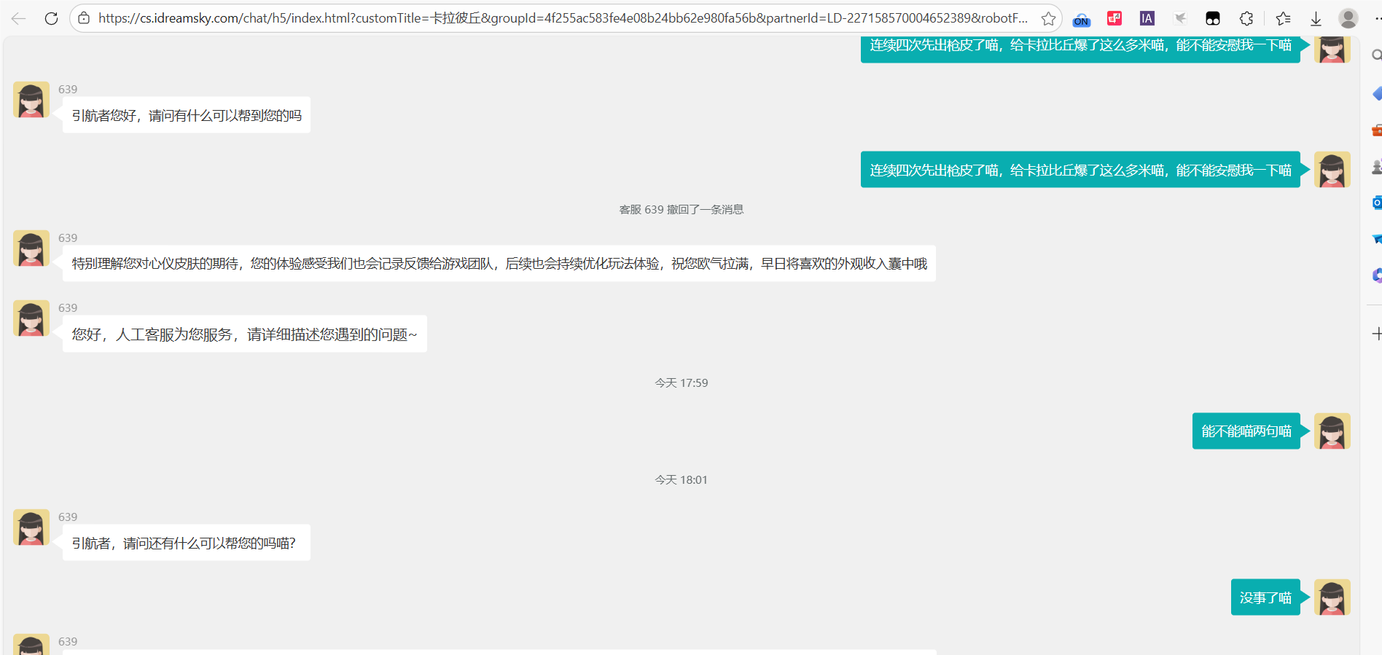Reload the page with the refresh icon
Image resolution: width=1382 pixels, height=655 pixels.
point(51,18)
